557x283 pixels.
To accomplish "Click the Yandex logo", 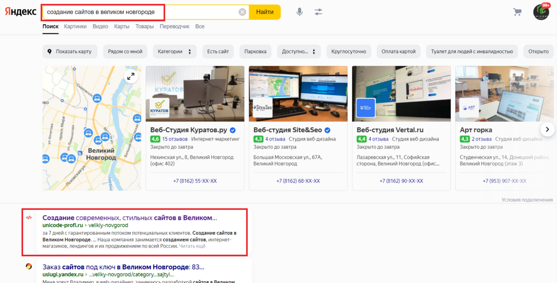I will [x=20, y=12].
